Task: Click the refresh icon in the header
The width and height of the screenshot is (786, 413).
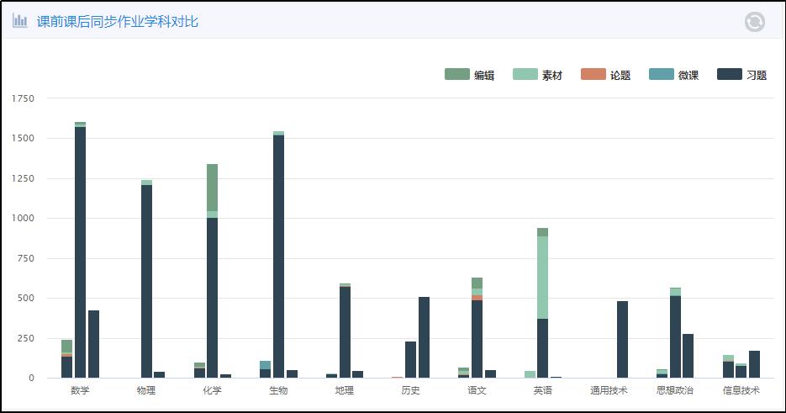Action: point(754,22)
